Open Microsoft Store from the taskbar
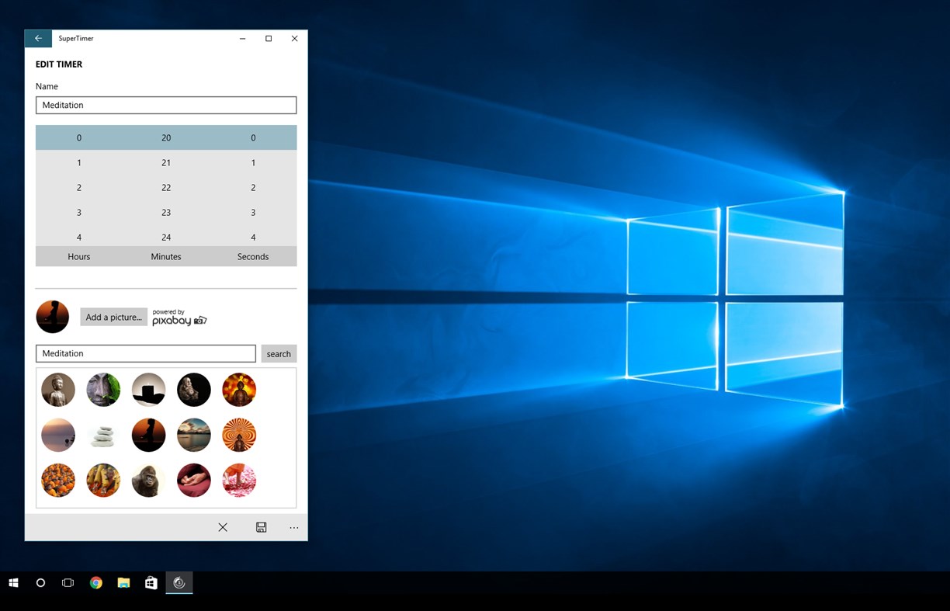The width and height of the screenshot is (950, 611). pyautogui.click(x=151, y=582)
